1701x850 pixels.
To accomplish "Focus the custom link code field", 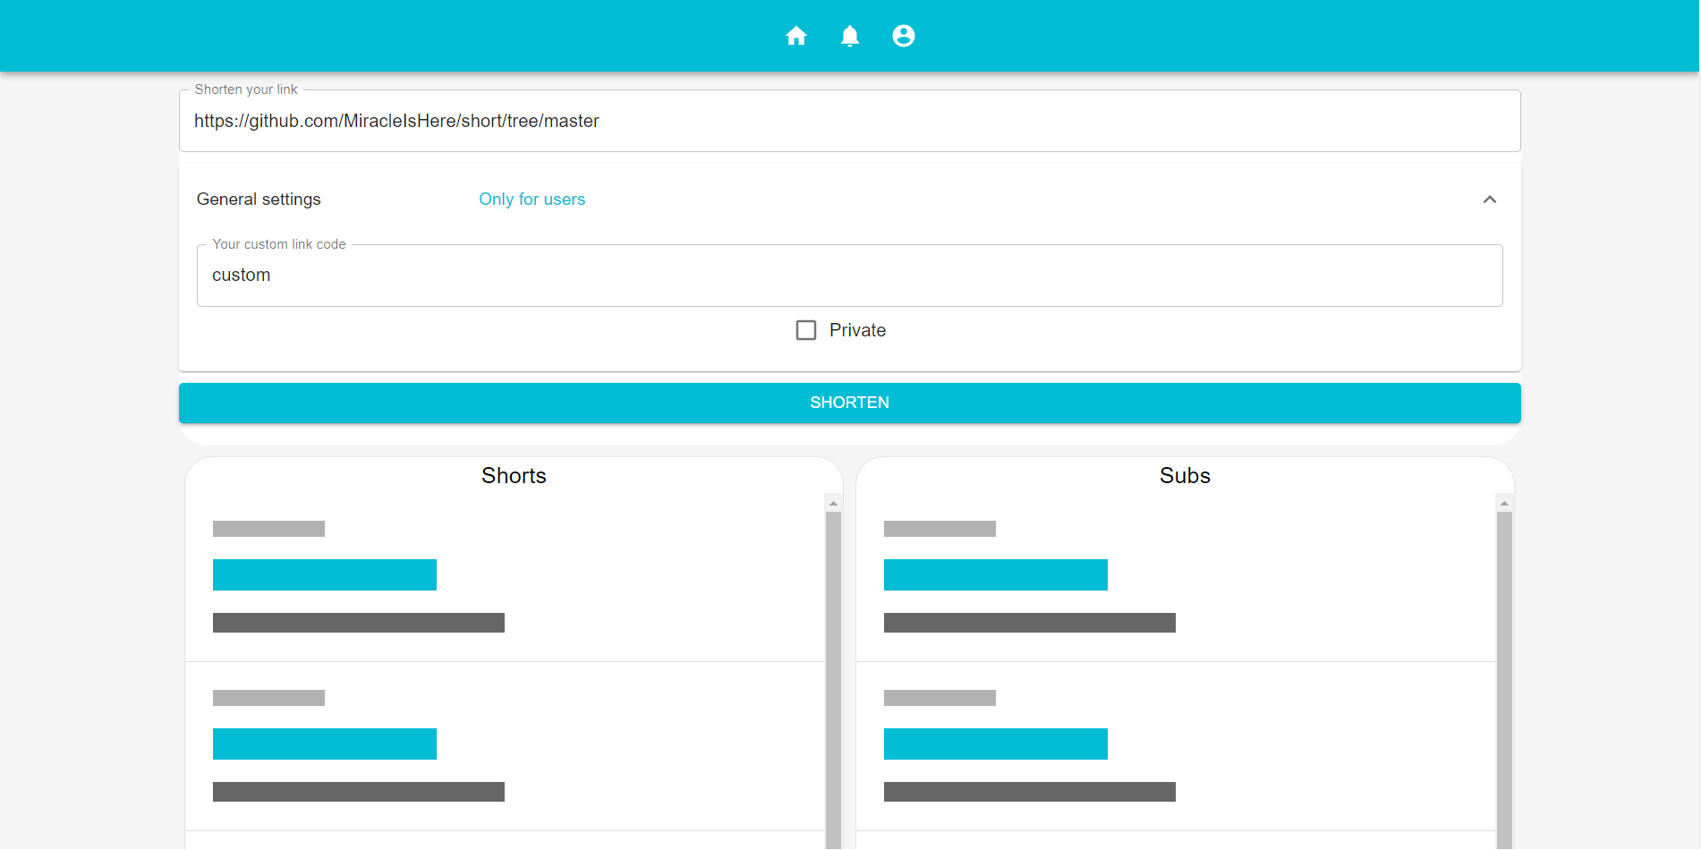I will [x=849, y=276].
